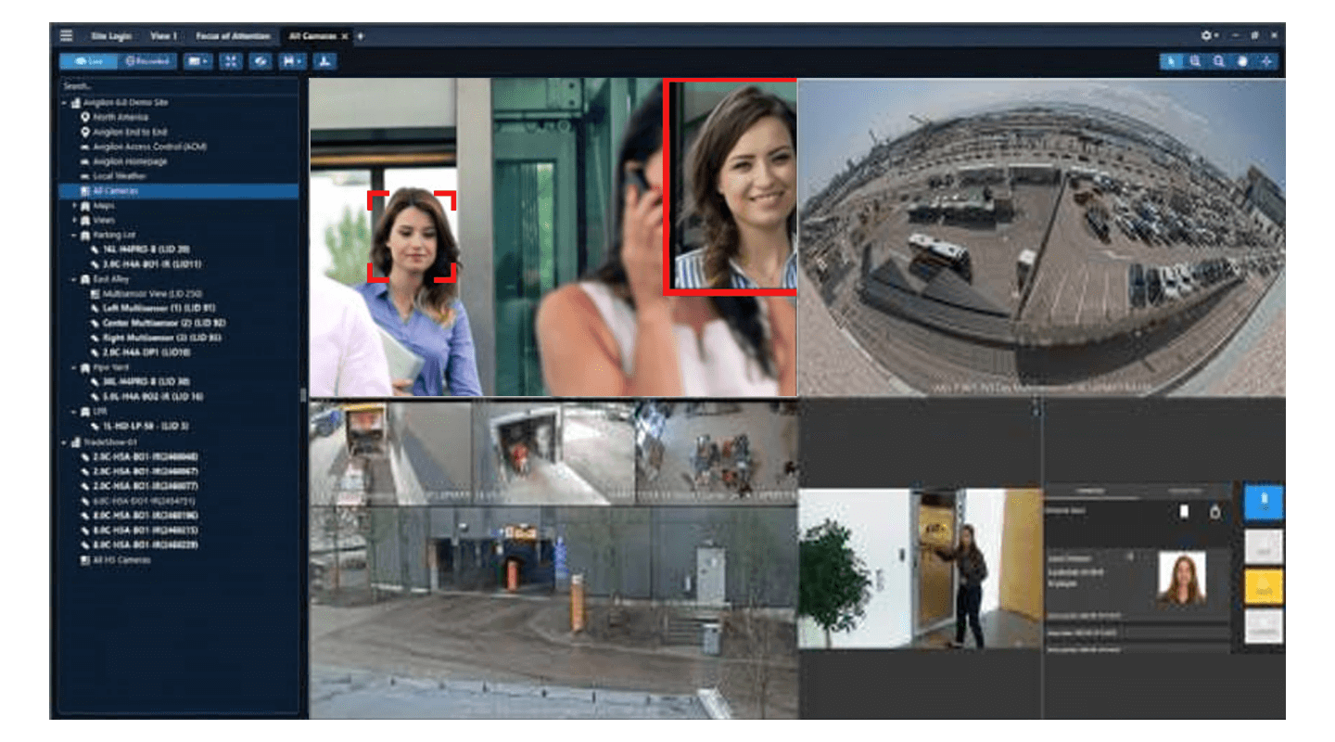Select Avigilon Homepage in site tree

coord(130,161)
